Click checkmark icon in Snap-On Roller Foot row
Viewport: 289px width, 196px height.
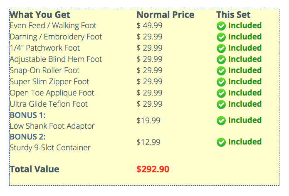221,71
